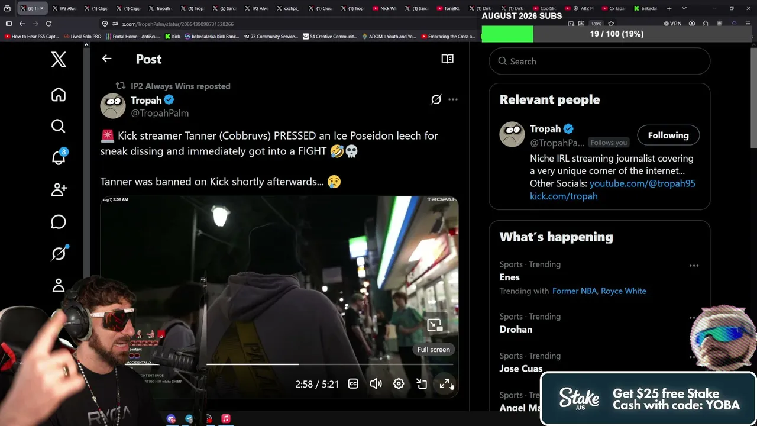
Task: Open trending topic Enes
Action: click(510, 277)
